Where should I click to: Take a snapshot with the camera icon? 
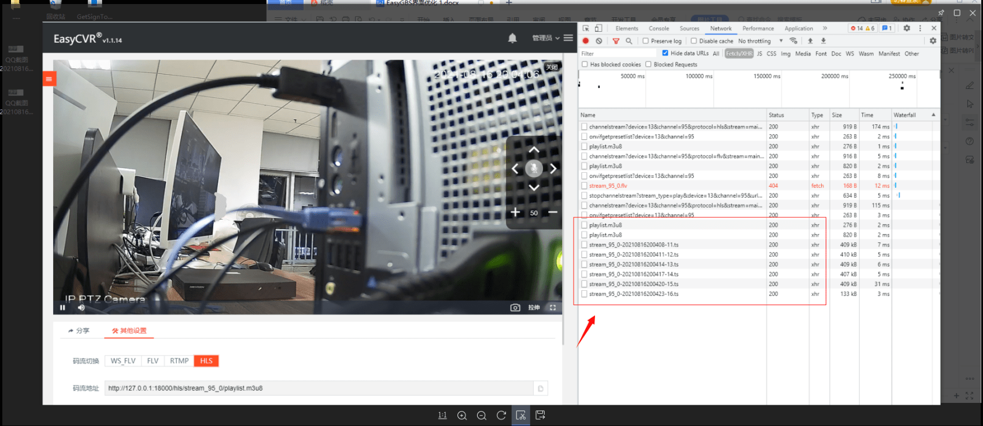(x=515, y=308)
